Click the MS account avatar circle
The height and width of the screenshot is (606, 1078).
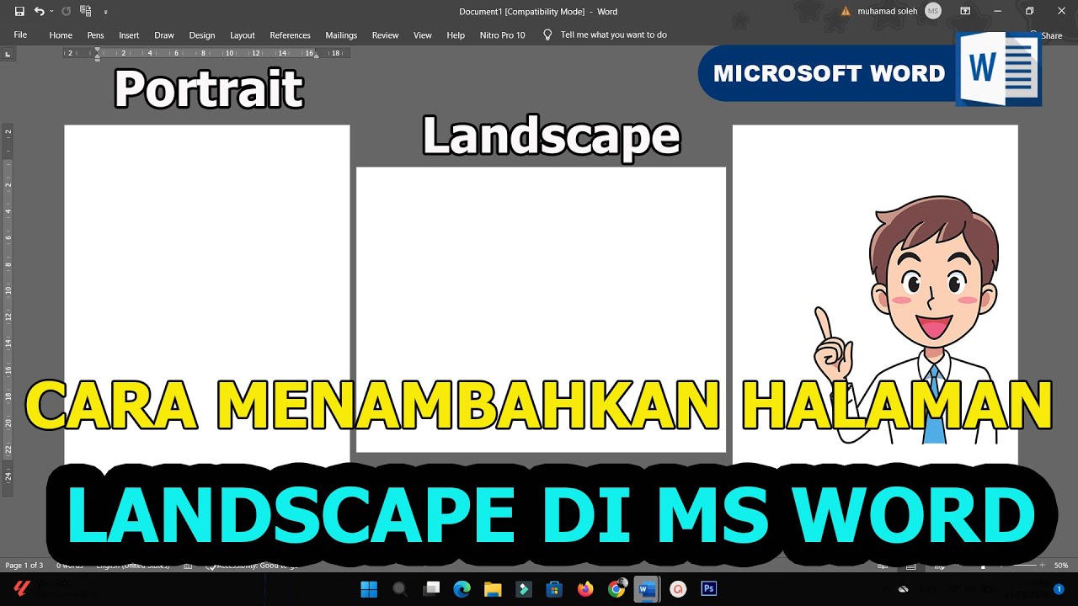(932, 11)
